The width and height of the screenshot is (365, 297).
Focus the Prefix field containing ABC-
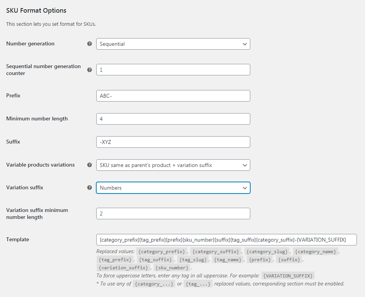click(173, 96)
